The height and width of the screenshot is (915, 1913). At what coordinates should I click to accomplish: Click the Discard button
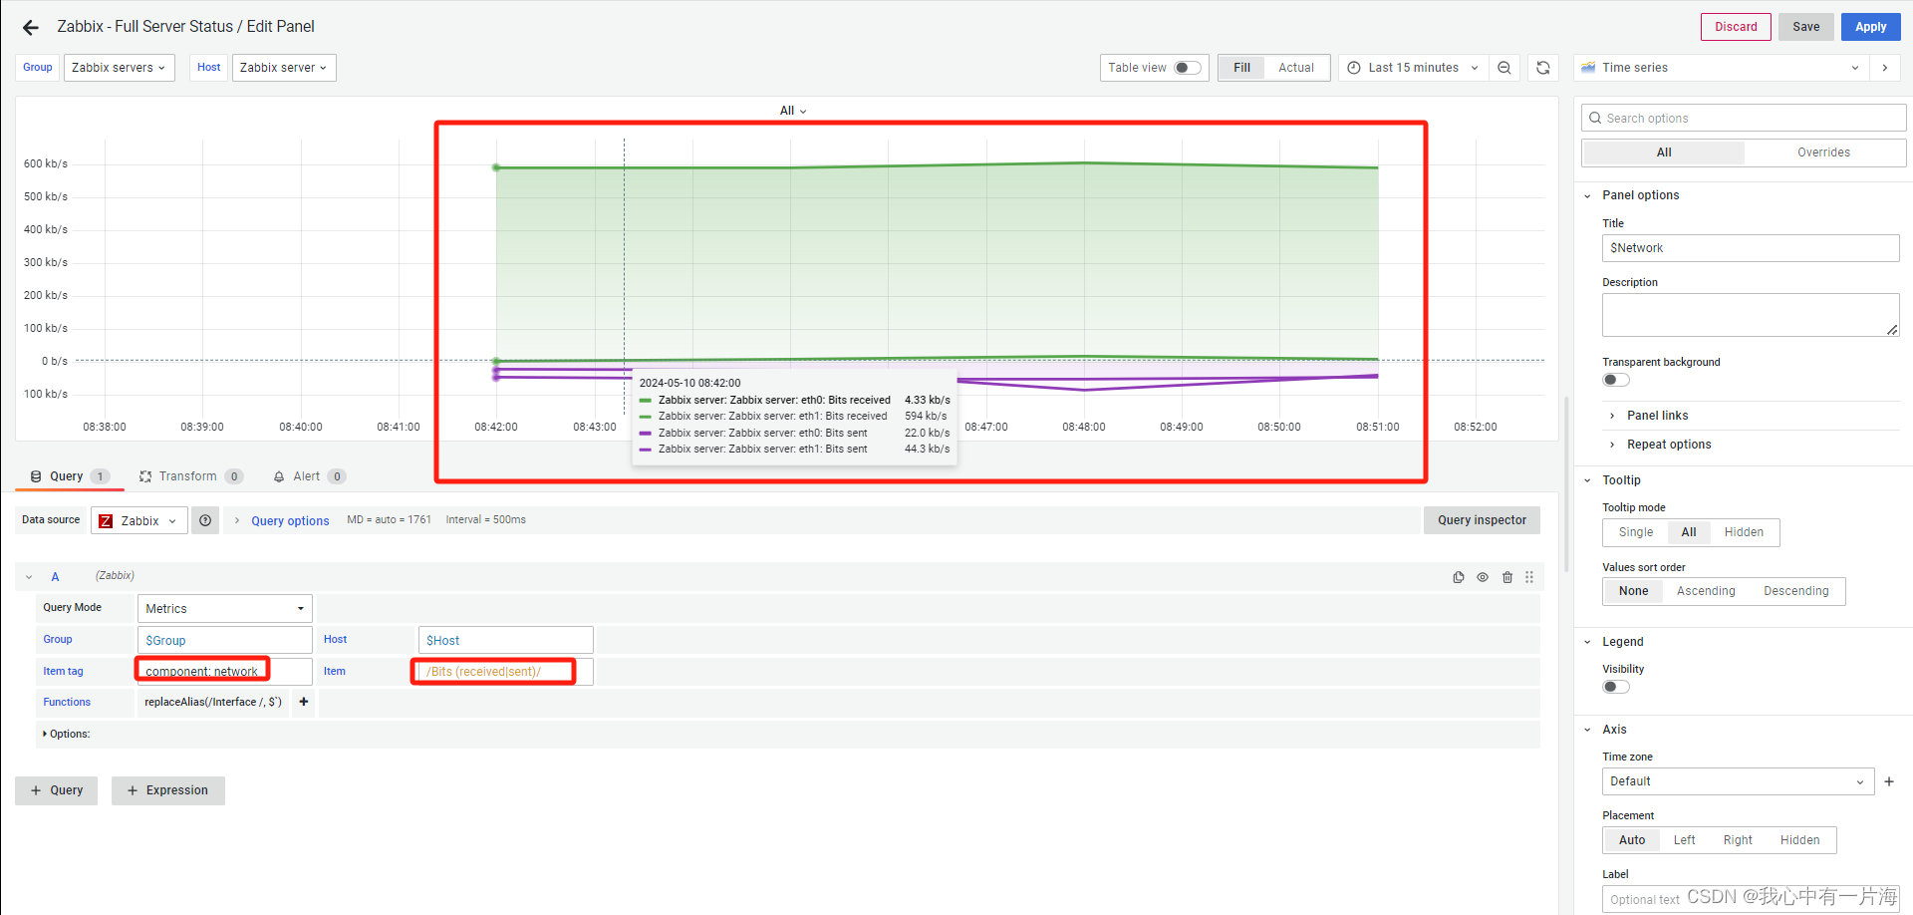(x=1736, y=27)
